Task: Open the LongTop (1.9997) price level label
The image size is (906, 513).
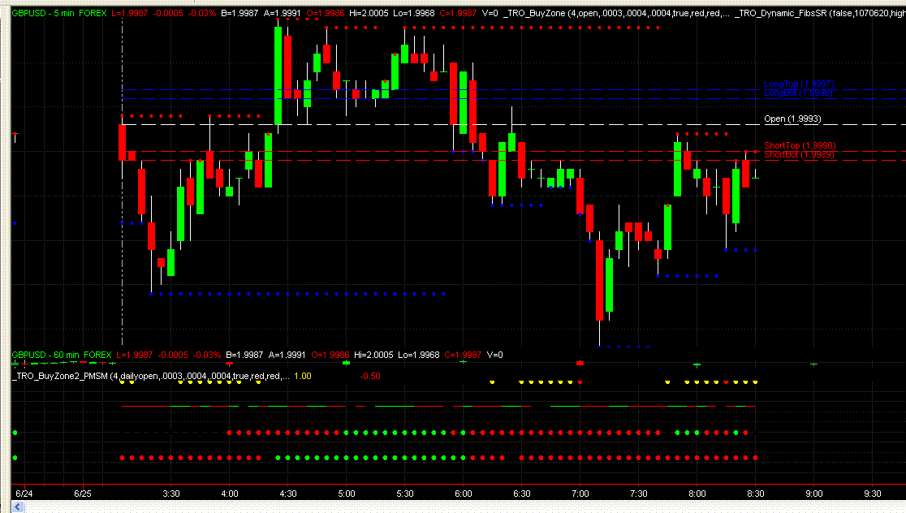Action: [x=800, y=82]
